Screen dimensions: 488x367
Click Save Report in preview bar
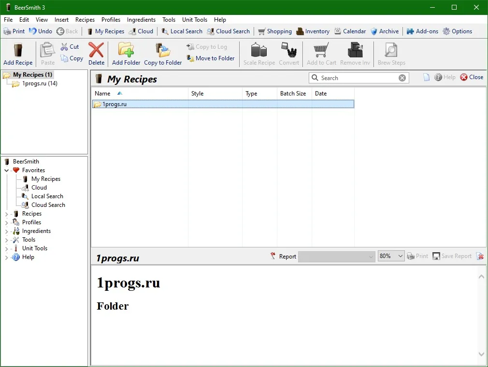click(452, 256)
